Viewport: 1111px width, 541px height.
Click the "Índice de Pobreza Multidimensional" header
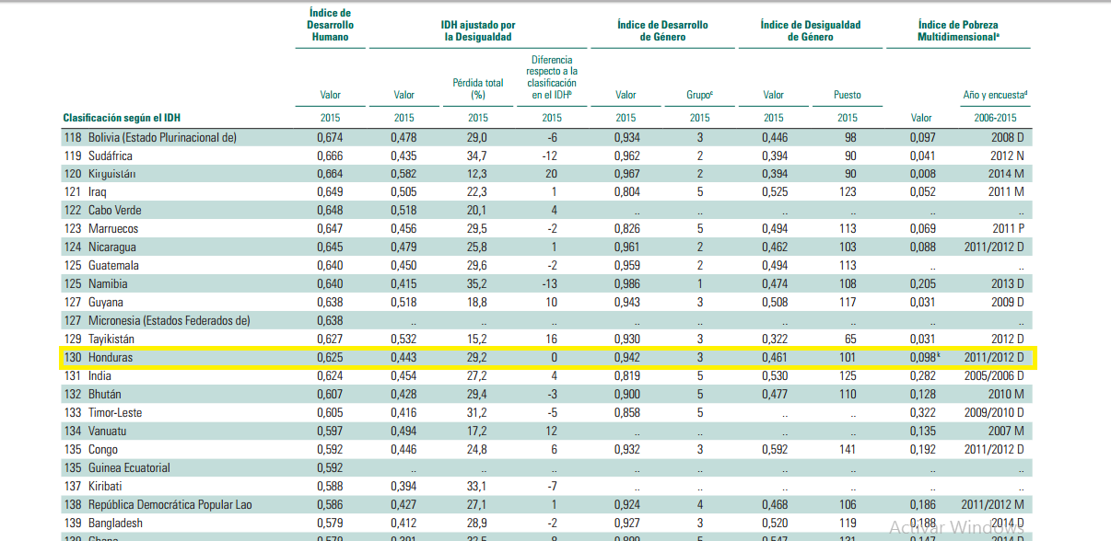click(x=958, y=31)
